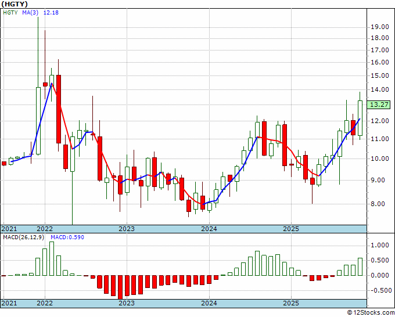This screenshot has height=317, width=395.
Task: Click the HGTY legend label
Action: tap(10, 12)
